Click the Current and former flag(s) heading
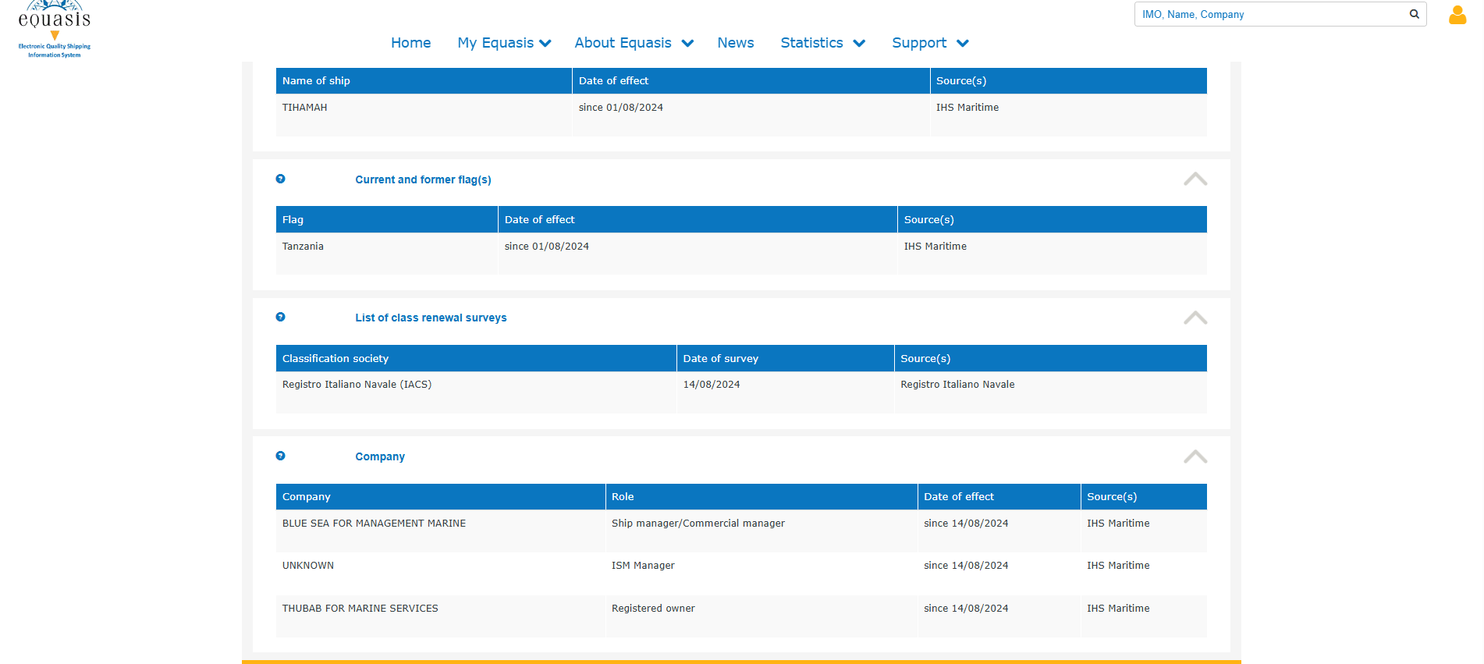1484x664 pixels. coord(423,179)
